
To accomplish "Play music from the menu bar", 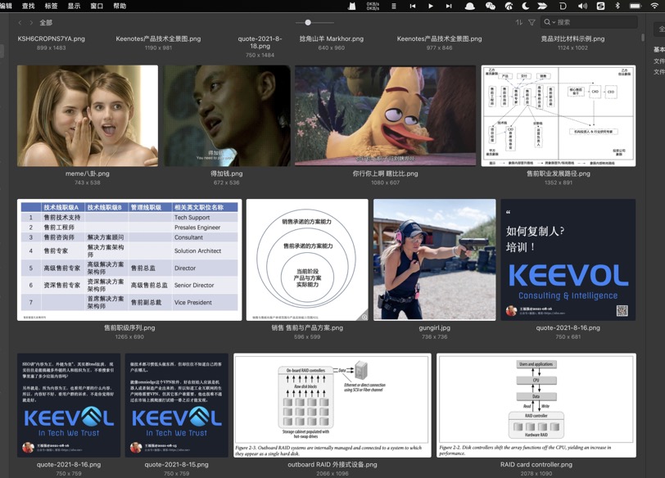I will (431, 6).
